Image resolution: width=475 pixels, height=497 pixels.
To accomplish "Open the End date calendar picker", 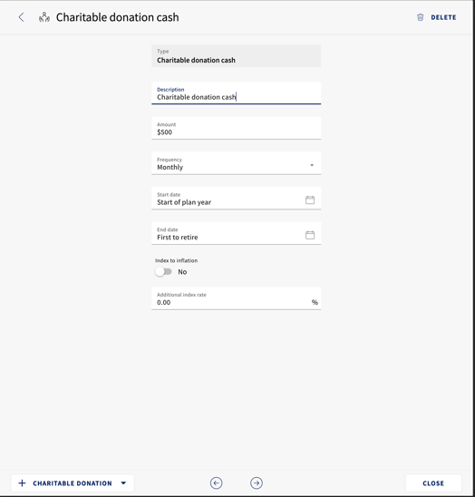I will pyautogui.click(x=310, y=235).
